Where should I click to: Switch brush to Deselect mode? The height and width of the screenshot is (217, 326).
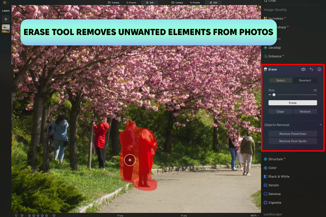tap(305, 80)
